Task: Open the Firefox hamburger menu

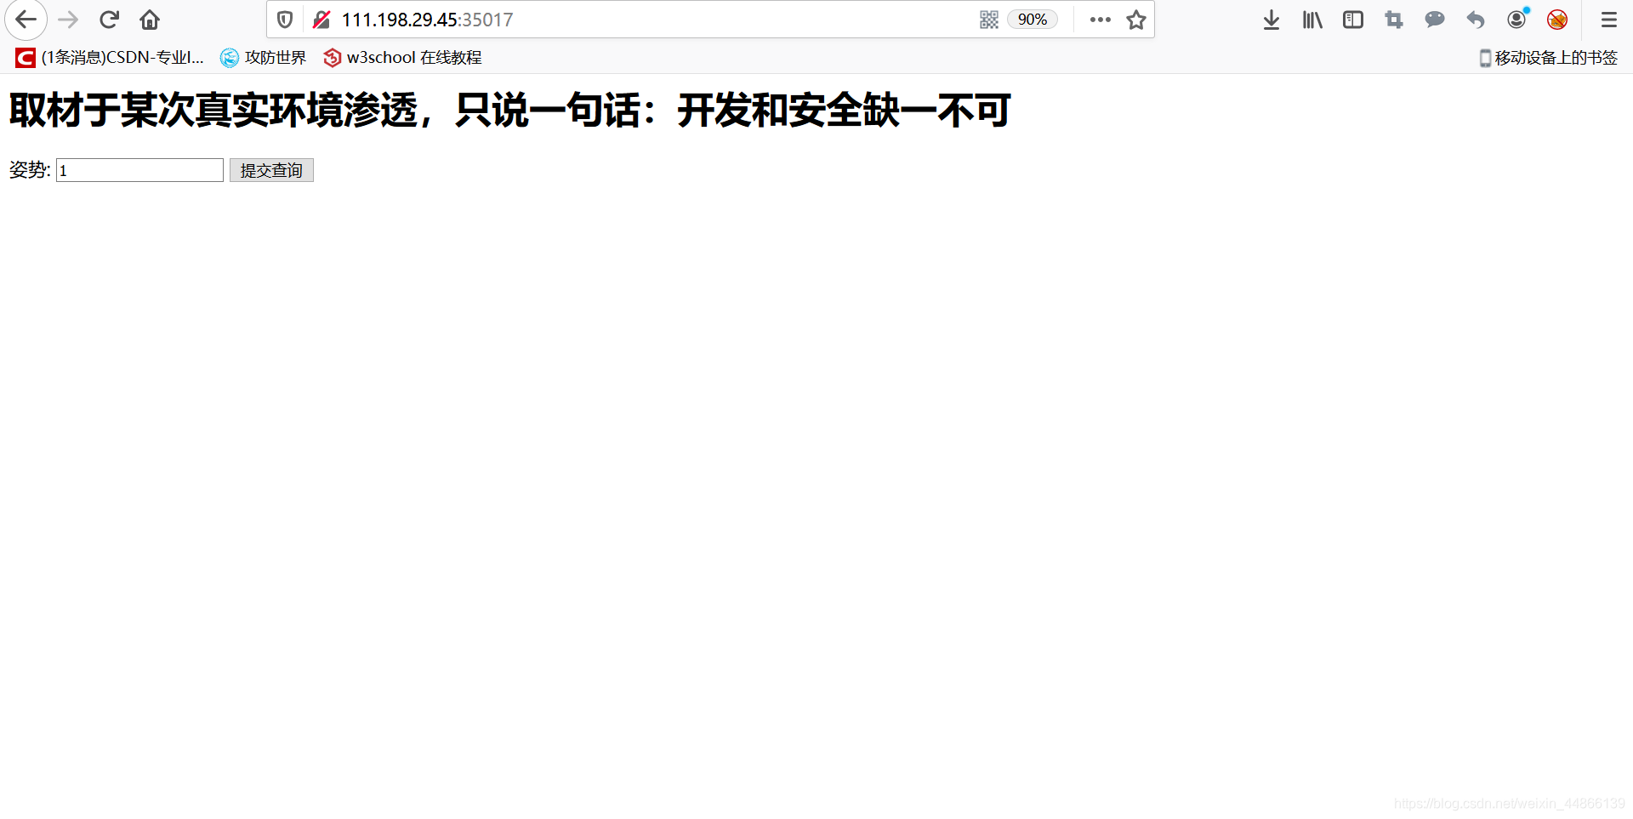Action: point(1608,19)
